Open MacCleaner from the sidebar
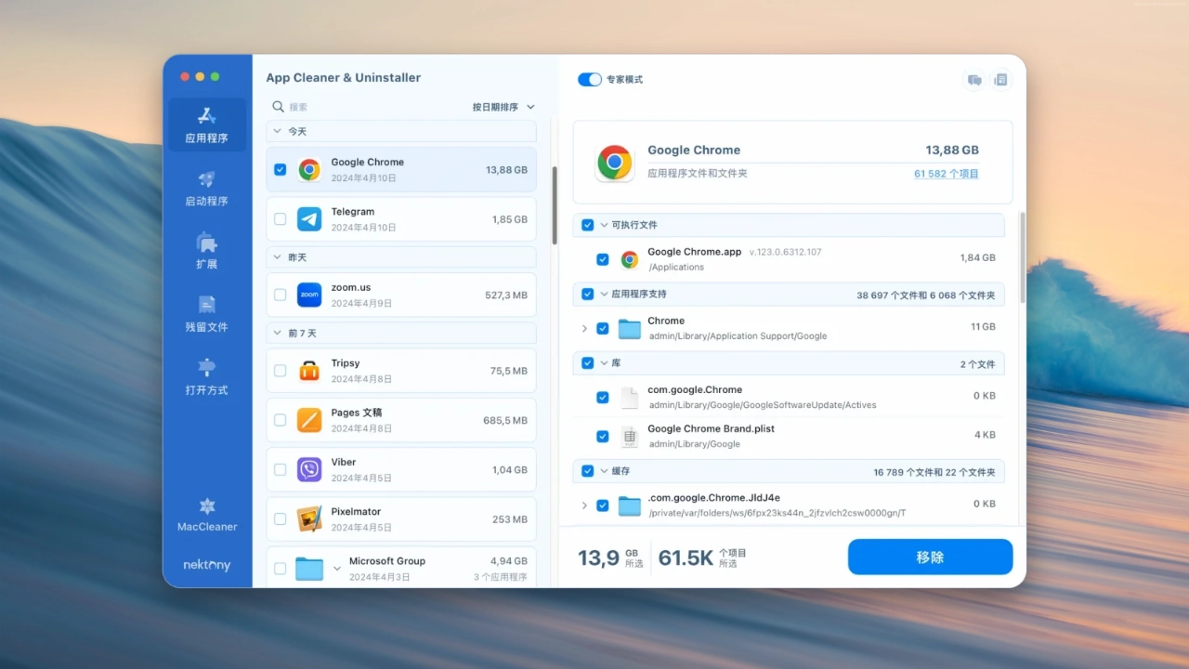Viewport: 1189px width, 669px height. tap(207, 515)
